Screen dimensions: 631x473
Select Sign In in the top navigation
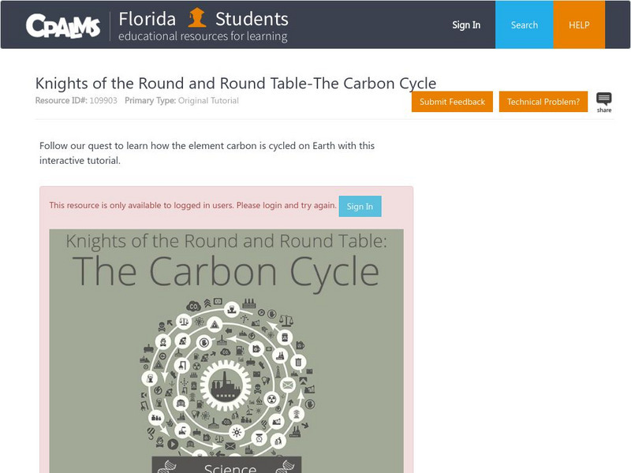[x=466, y=25]
